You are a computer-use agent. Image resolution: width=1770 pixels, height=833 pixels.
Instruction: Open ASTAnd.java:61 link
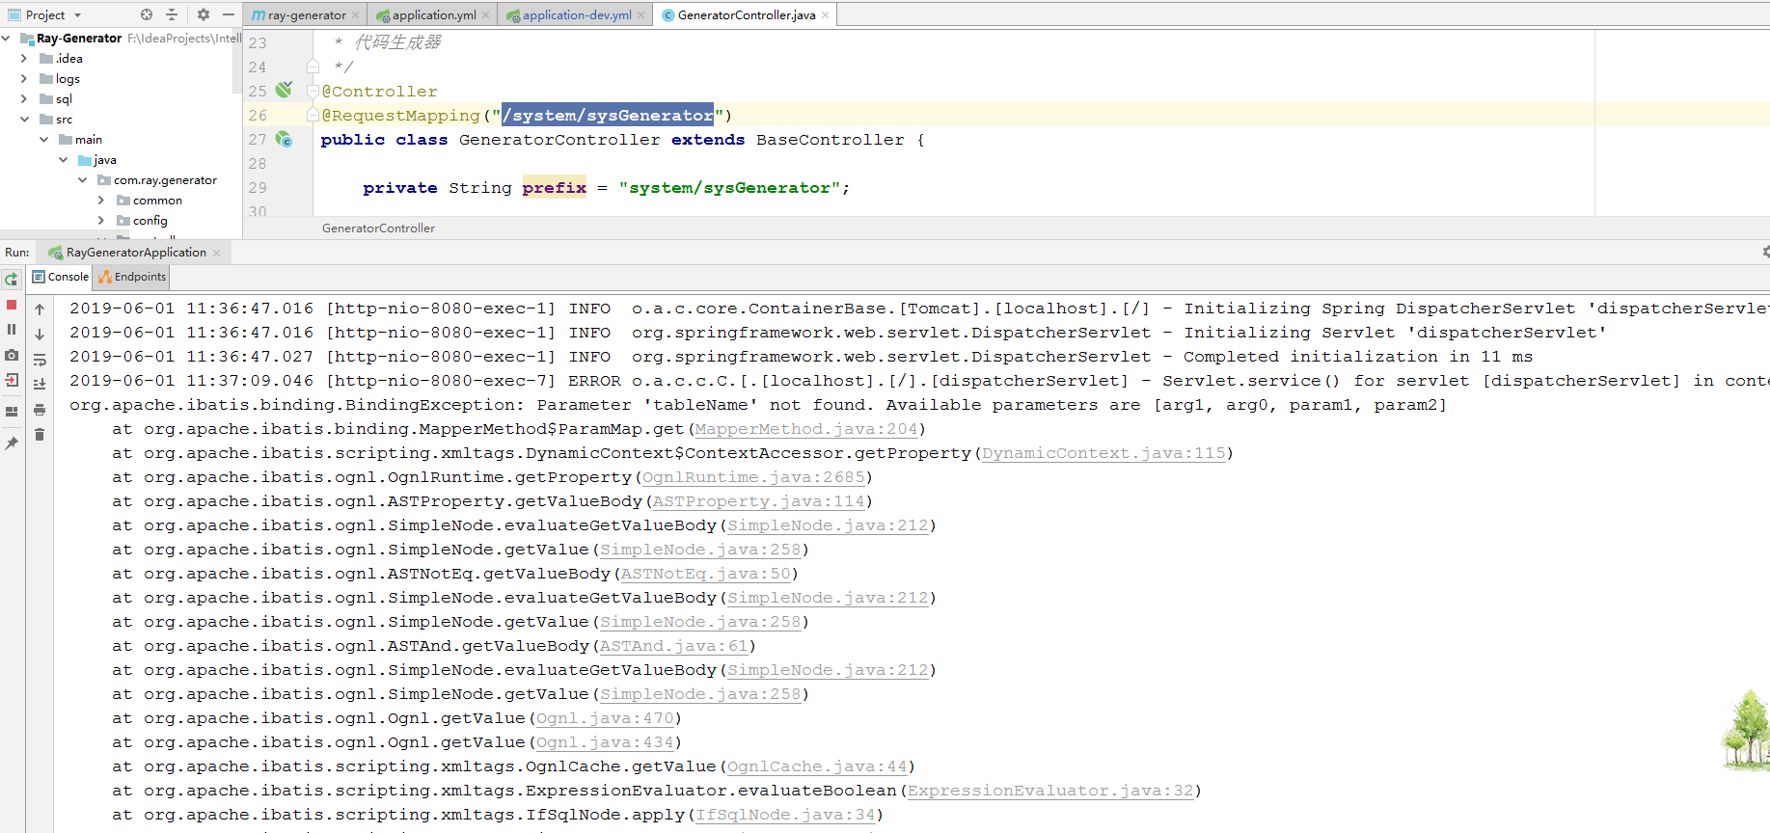[674, 646]
